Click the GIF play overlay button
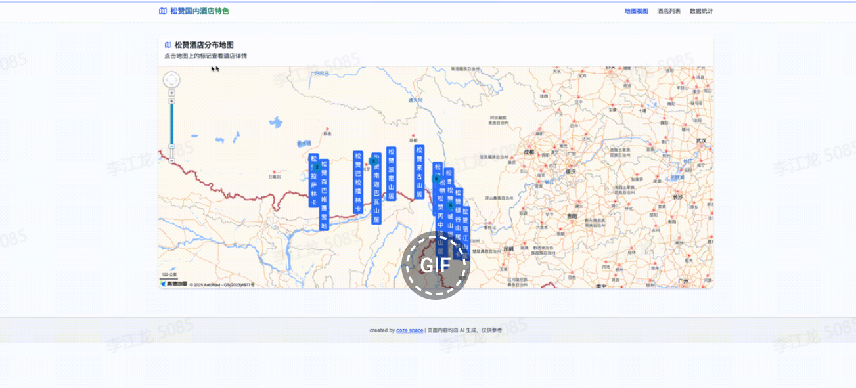The height and width of the screenshot is (388, 856). tap(435, 265)
